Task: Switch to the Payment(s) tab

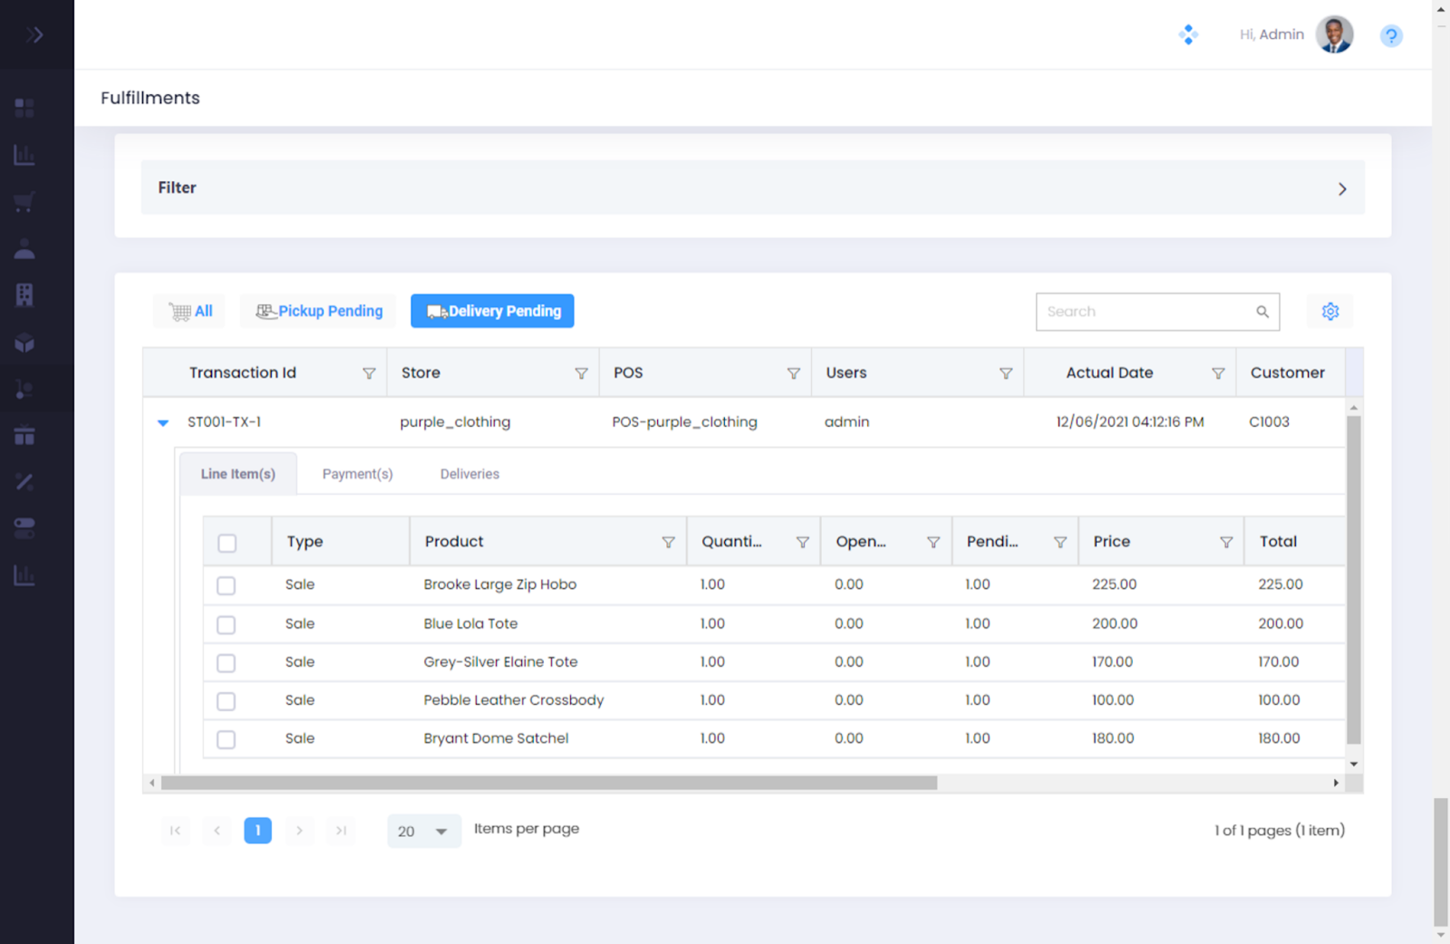Action: [x=357, y=474]
